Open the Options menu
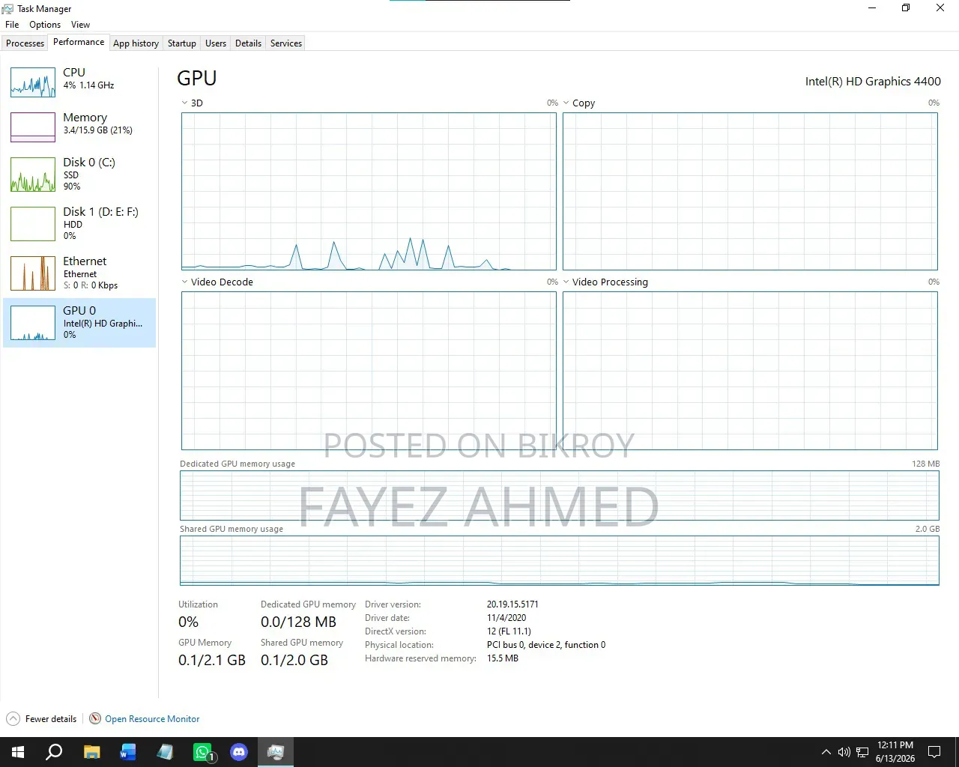The width and height of the screenshot is (959, 767). click(45, 25)
